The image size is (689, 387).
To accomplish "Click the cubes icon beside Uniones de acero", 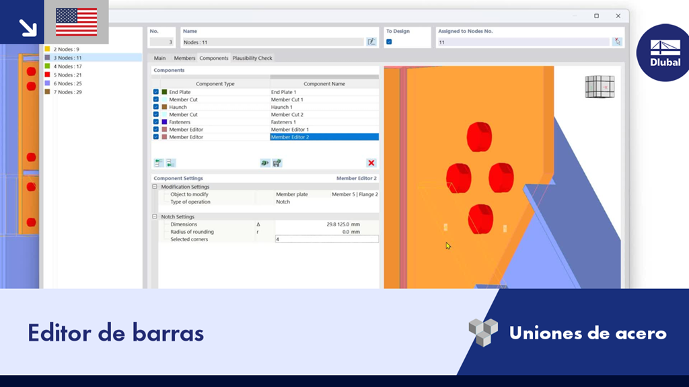I will [x=483, y=333].
